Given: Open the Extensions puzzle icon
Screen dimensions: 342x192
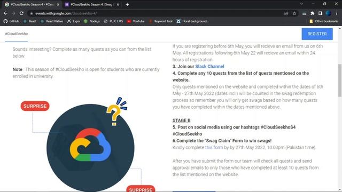Looking at the screenshot, I should coord(312,13).
